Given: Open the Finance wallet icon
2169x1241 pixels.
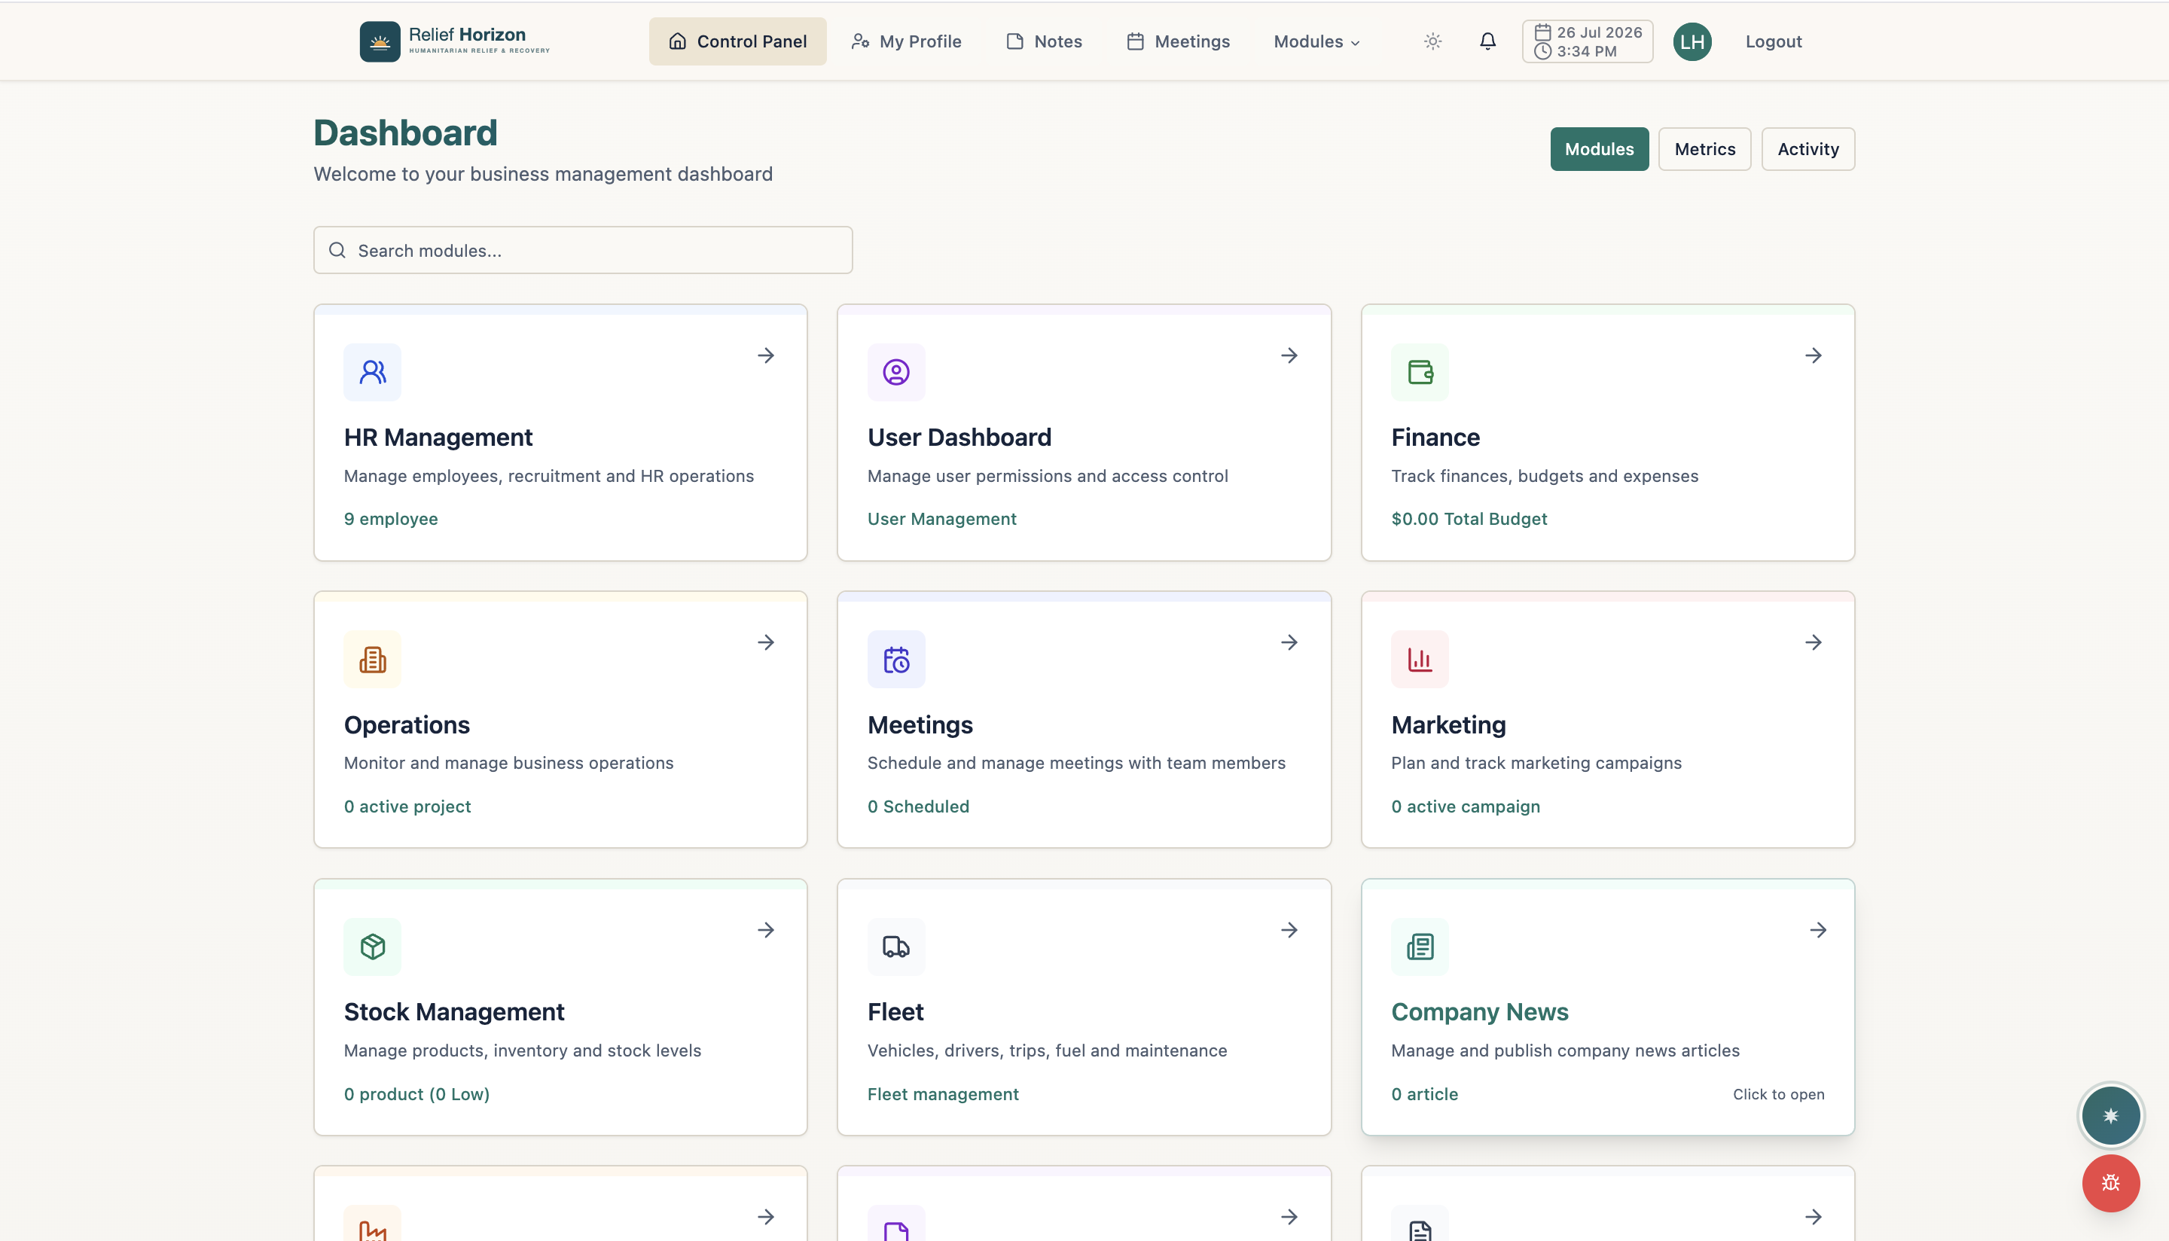Looking at the screenshot, I should [x=1420, y=371].
